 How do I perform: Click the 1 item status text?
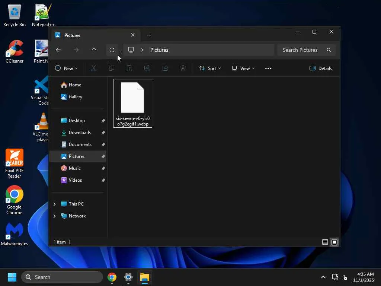coord(60,242)
